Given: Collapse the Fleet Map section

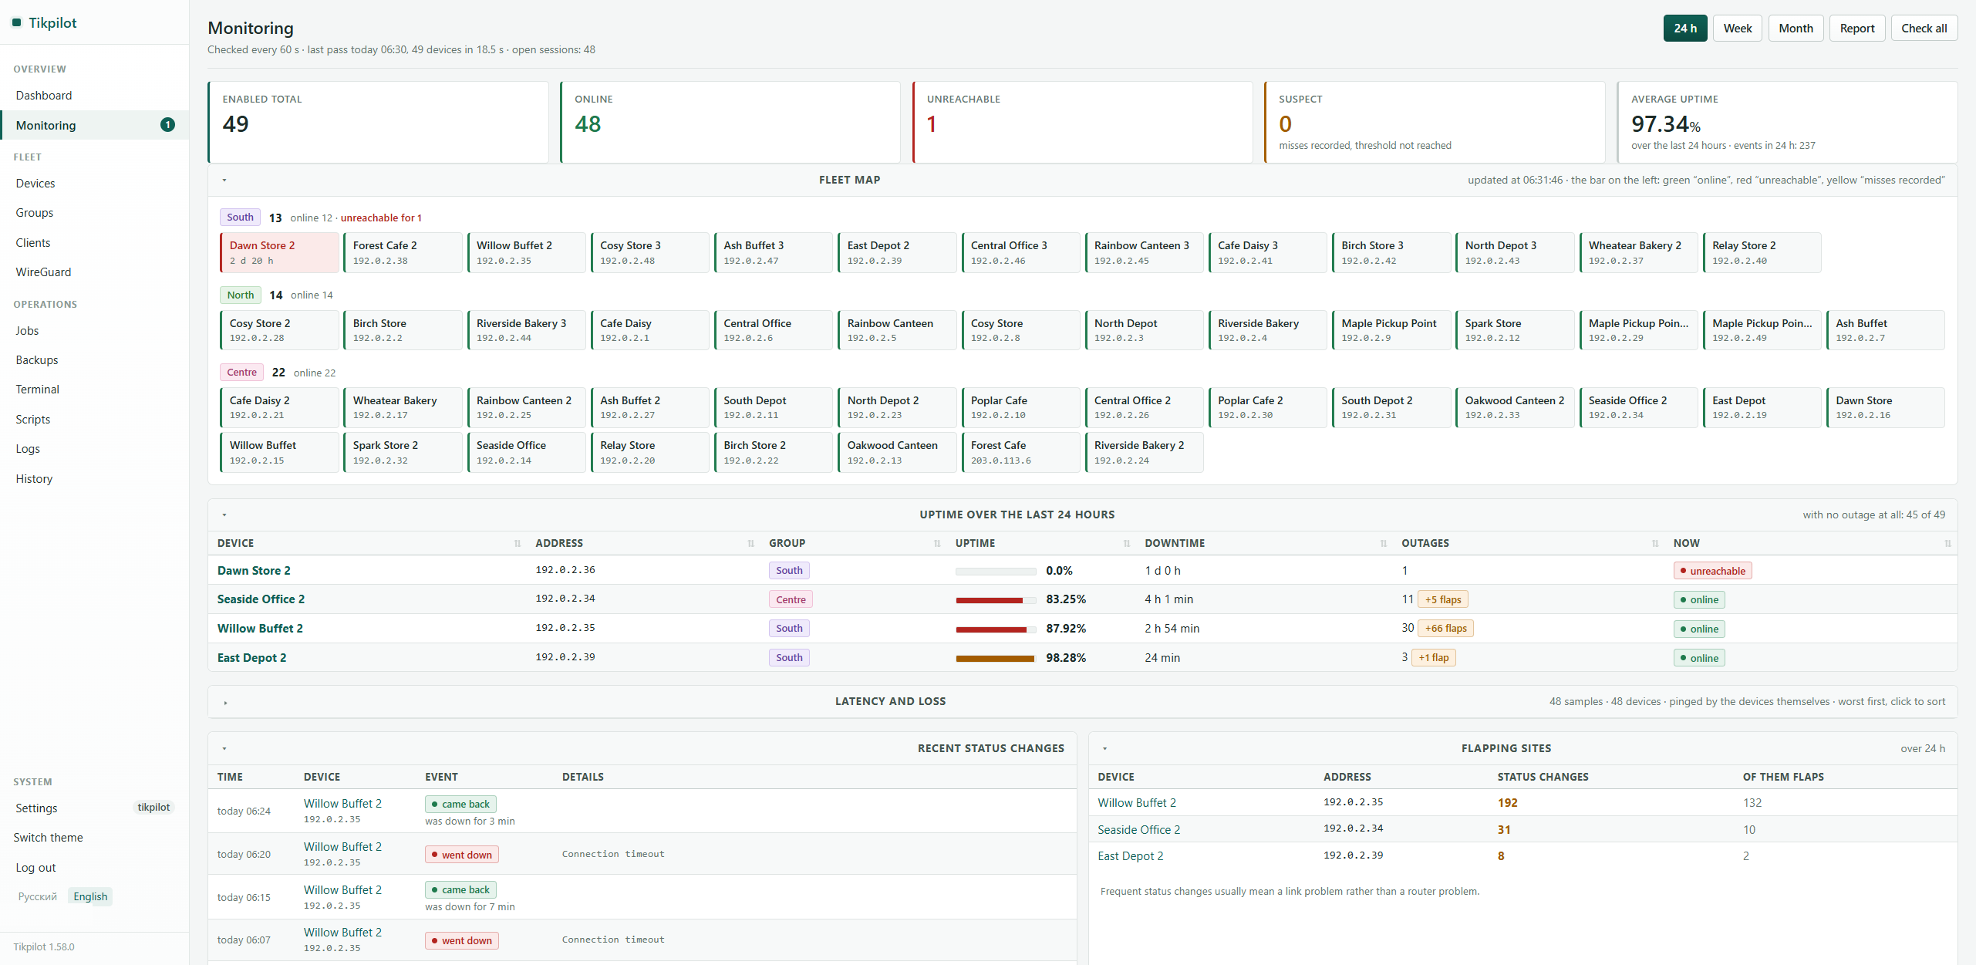Looking at the screenshot, I should pyautogui.click(x=224, y=181).
